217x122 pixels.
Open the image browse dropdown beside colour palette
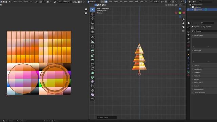pos(56,2)
